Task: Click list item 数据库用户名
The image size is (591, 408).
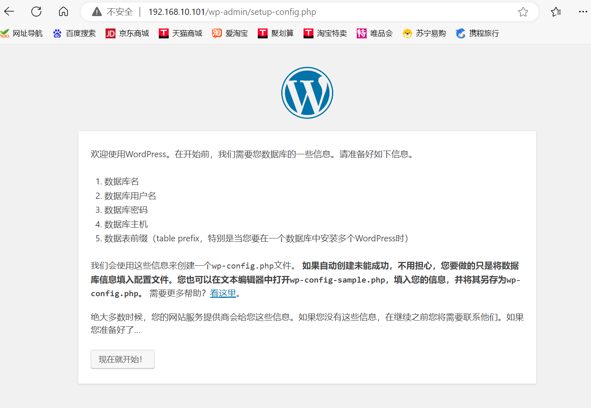Action: coord(130,196)
